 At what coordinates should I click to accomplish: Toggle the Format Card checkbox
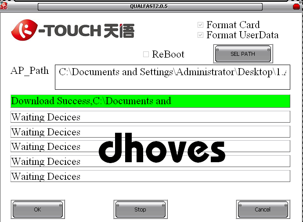coord(201,25)
